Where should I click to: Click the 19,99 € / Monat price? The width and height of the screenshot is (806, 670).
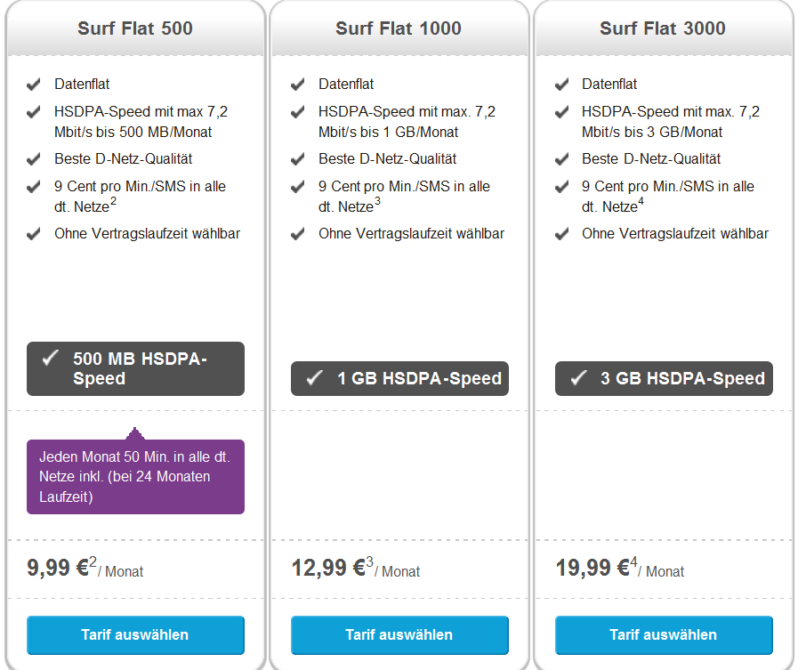(x=619, y=569)
